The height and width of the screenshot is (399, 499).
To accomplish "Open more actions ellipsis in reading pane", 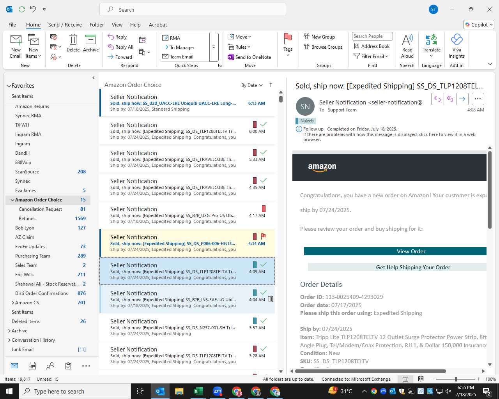I will [478, 99].
